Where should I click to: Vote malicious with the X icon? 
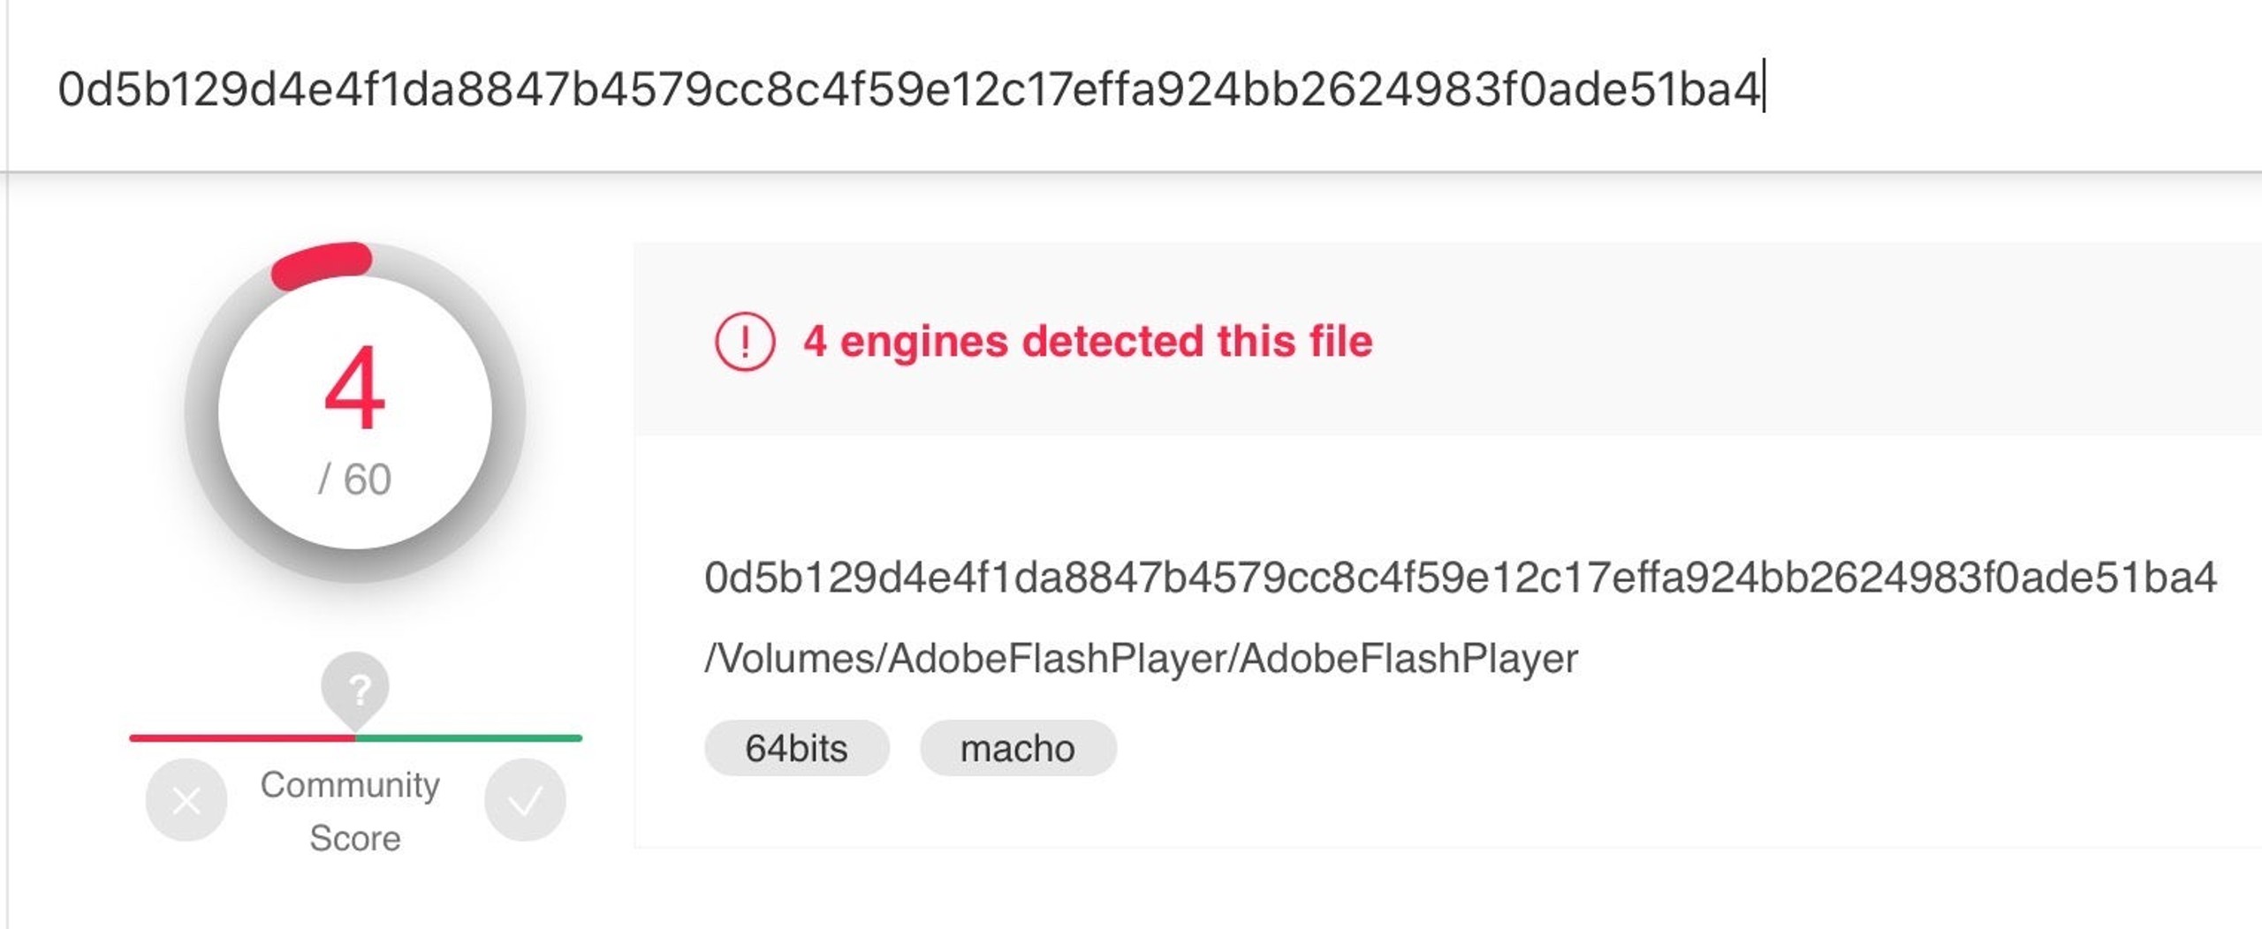186,800
